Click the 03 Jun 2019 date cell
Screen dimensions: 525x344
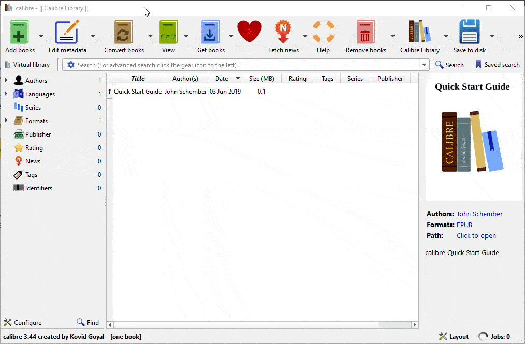coord(225,92)
